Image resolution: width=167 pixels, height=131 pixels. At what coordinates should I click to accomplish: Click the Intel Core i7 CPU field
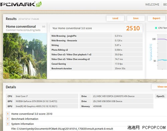click(x=46, y=96)
